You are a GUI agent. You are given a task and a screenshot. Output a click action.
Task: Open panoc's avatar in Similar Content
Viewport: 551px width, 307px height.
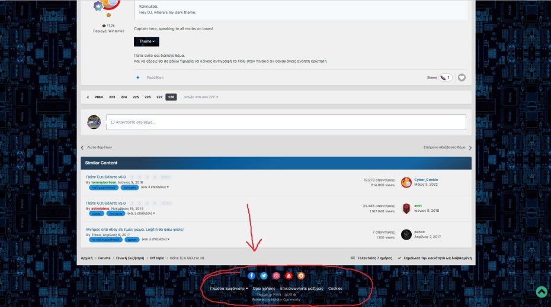point(406,234)
